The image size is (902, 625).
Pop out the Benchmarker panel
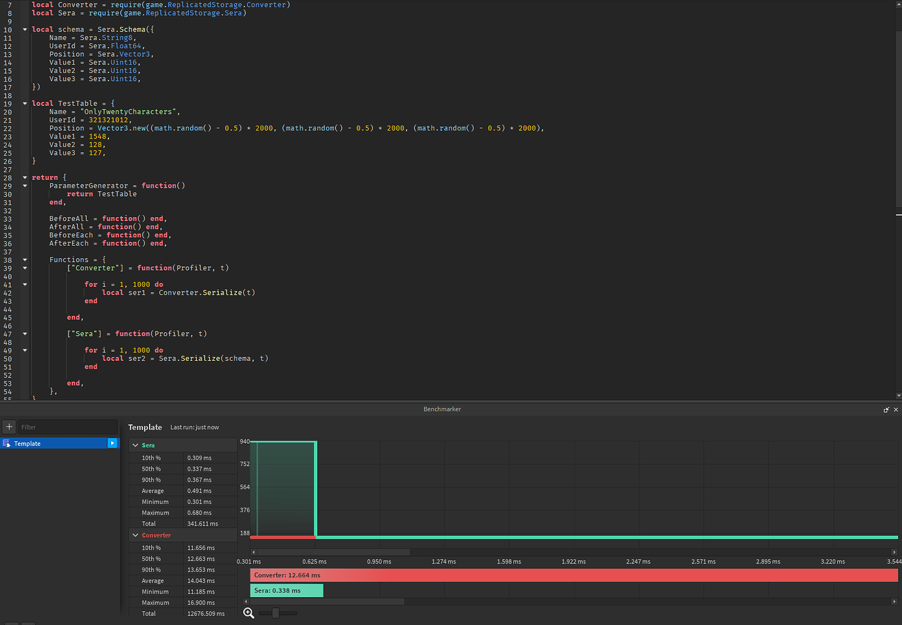click(x=886, y=409)
